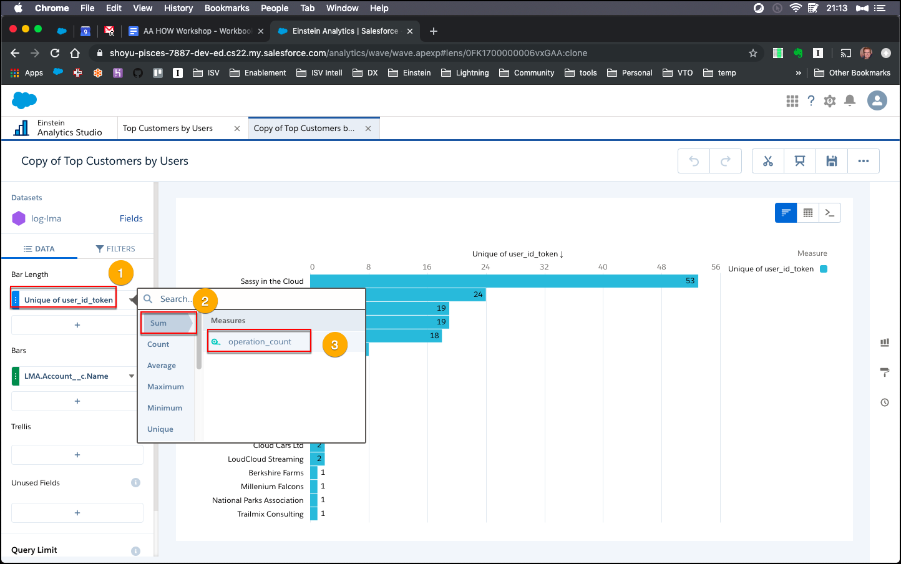Select the Maximum aggregation

(165, 387)
